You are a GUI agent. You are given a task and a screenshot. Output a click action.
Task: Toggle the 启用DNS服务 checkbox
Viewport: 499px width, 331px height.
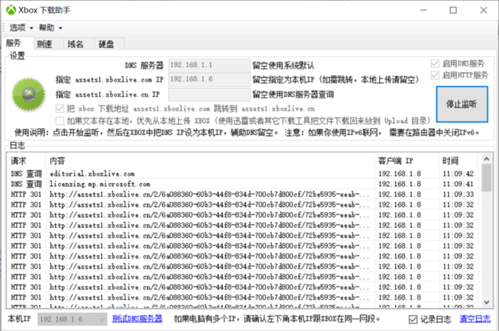pos(436,64)
